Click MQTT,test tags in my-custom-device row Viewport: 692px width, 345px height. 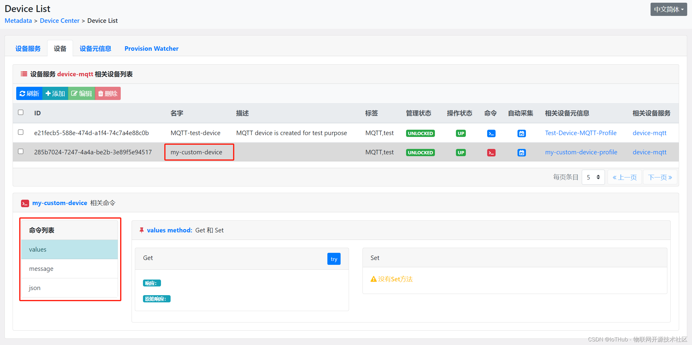[x=379, y=152]
